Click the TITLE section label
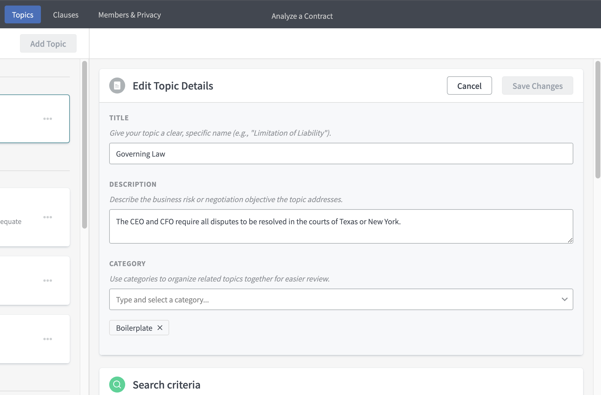The image size is (601, 395). coord(119,118)
